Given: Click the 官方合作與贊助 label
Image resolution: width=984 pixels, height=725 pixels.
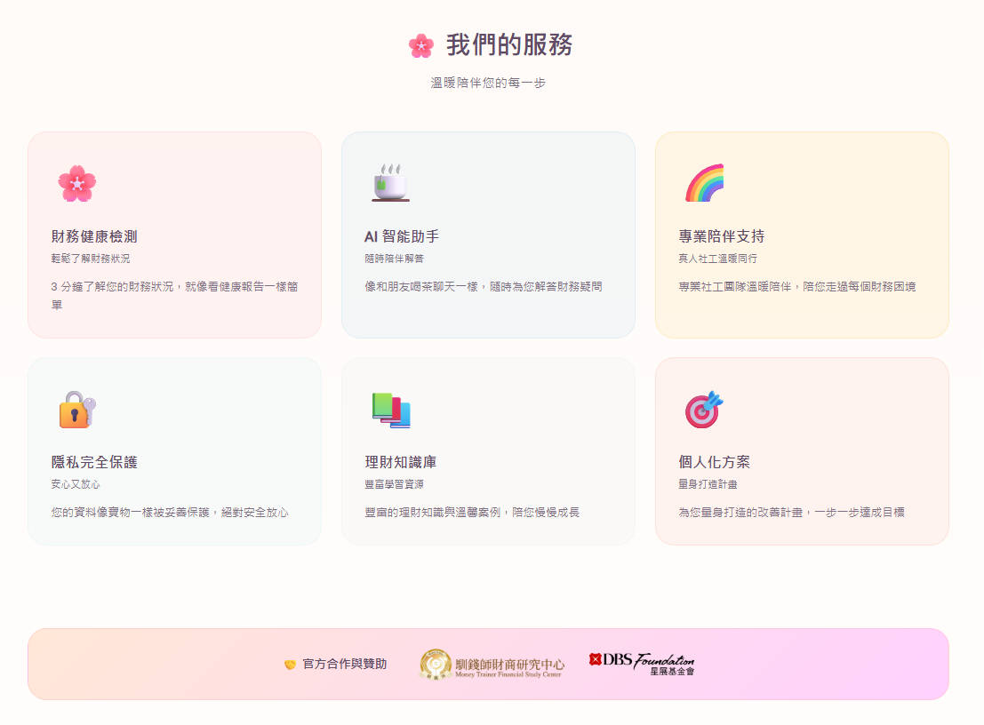Looking at the screenshot, I should click(344, 665).
